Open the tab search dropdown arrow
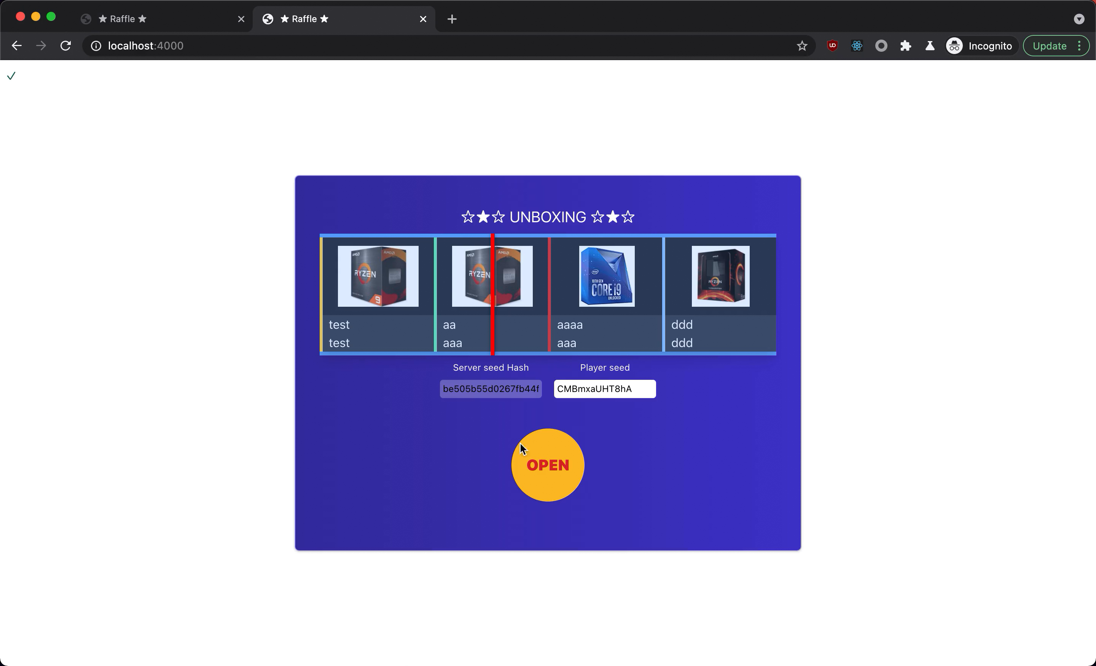Viewport: 1096px width, 666px height. pos(1078,19)
